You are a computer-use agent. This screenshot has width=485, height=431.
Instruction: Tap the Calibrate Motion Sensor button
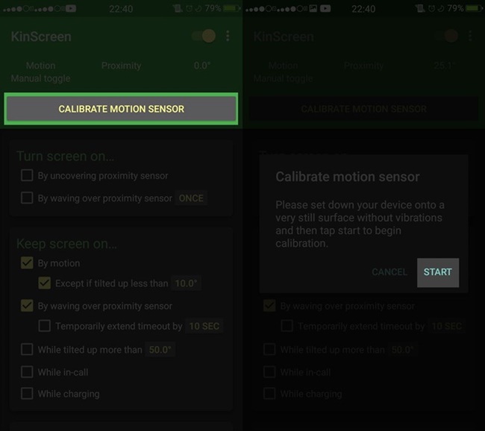coord(121,109)
